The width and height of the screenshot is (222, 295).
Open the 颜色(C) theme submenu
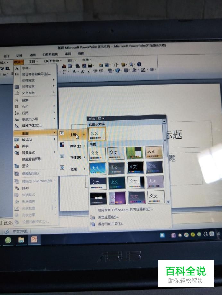[x=72, y=146]
